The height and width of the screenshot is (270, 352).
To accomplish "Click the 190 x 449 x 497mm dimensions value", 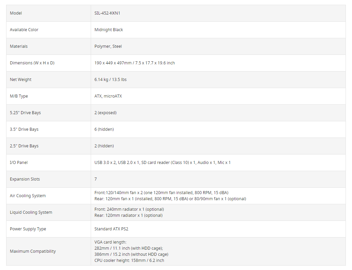I will tap(135, 63).
